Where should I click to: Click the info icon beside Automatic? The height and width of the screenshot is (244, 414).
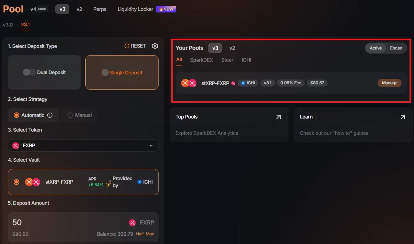click(x=50, y=115)
